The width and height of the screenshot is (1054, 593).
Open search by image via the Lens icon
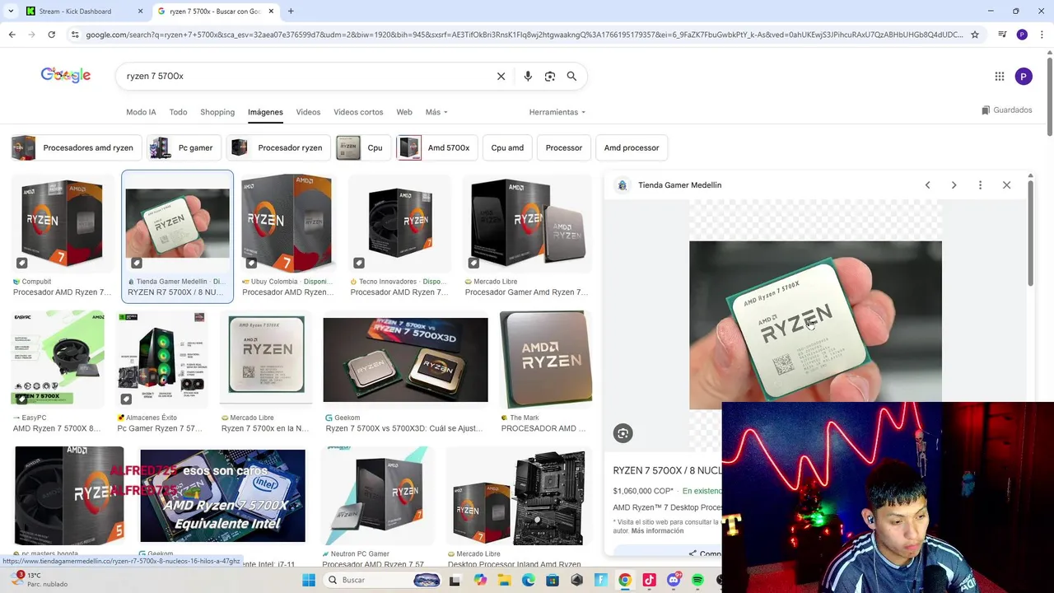point(550,76)
